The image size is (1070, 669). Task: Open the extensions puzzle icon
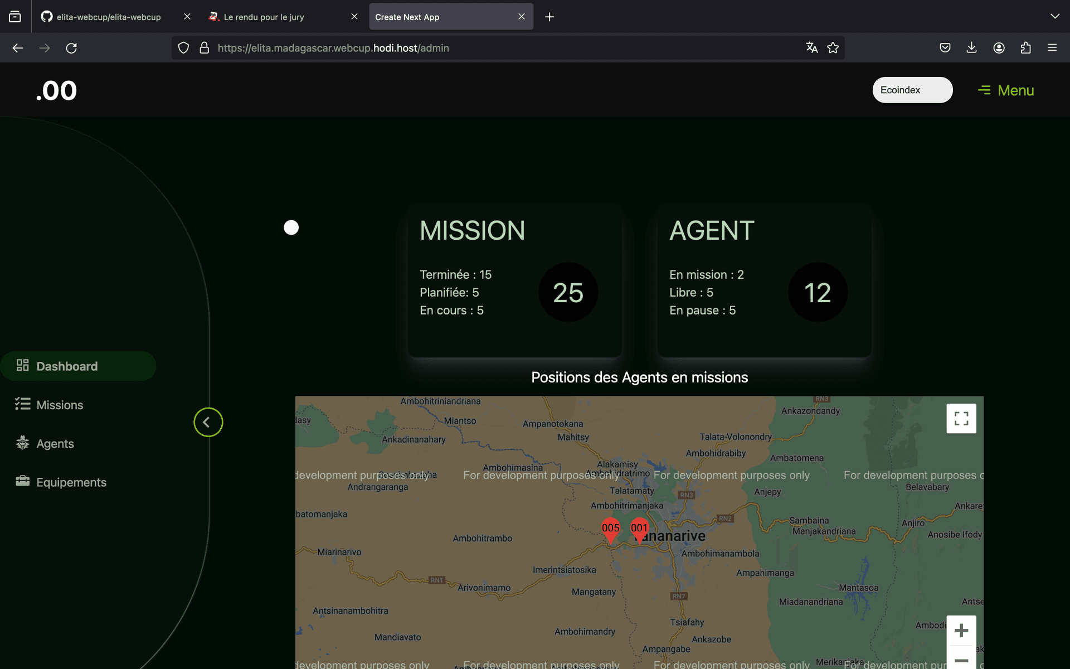[x=1025, y=48]
